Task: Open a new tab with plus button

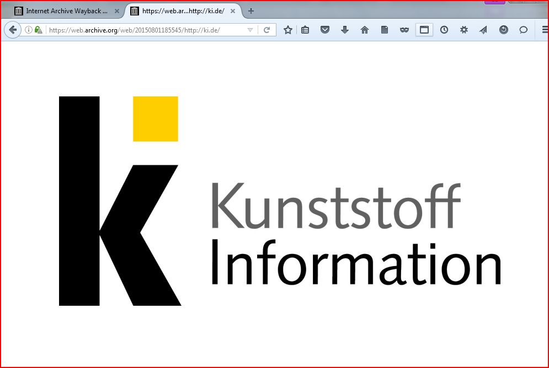Action: pos(250,11)
